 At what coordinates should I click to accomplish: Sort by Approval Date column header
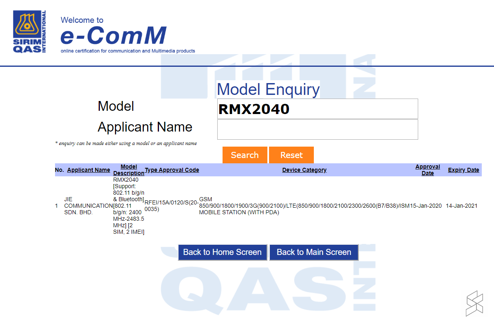428,170
